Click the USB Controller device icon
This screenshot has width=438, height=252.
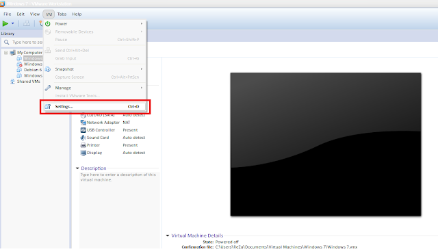click(x=83, y=130)
